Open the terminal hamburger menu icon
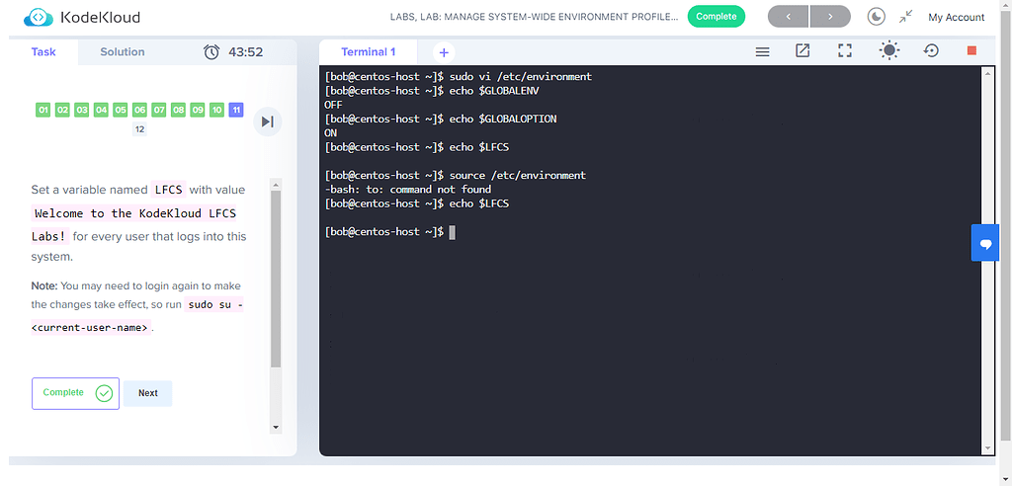1012x486 pixels. point(762,51)
